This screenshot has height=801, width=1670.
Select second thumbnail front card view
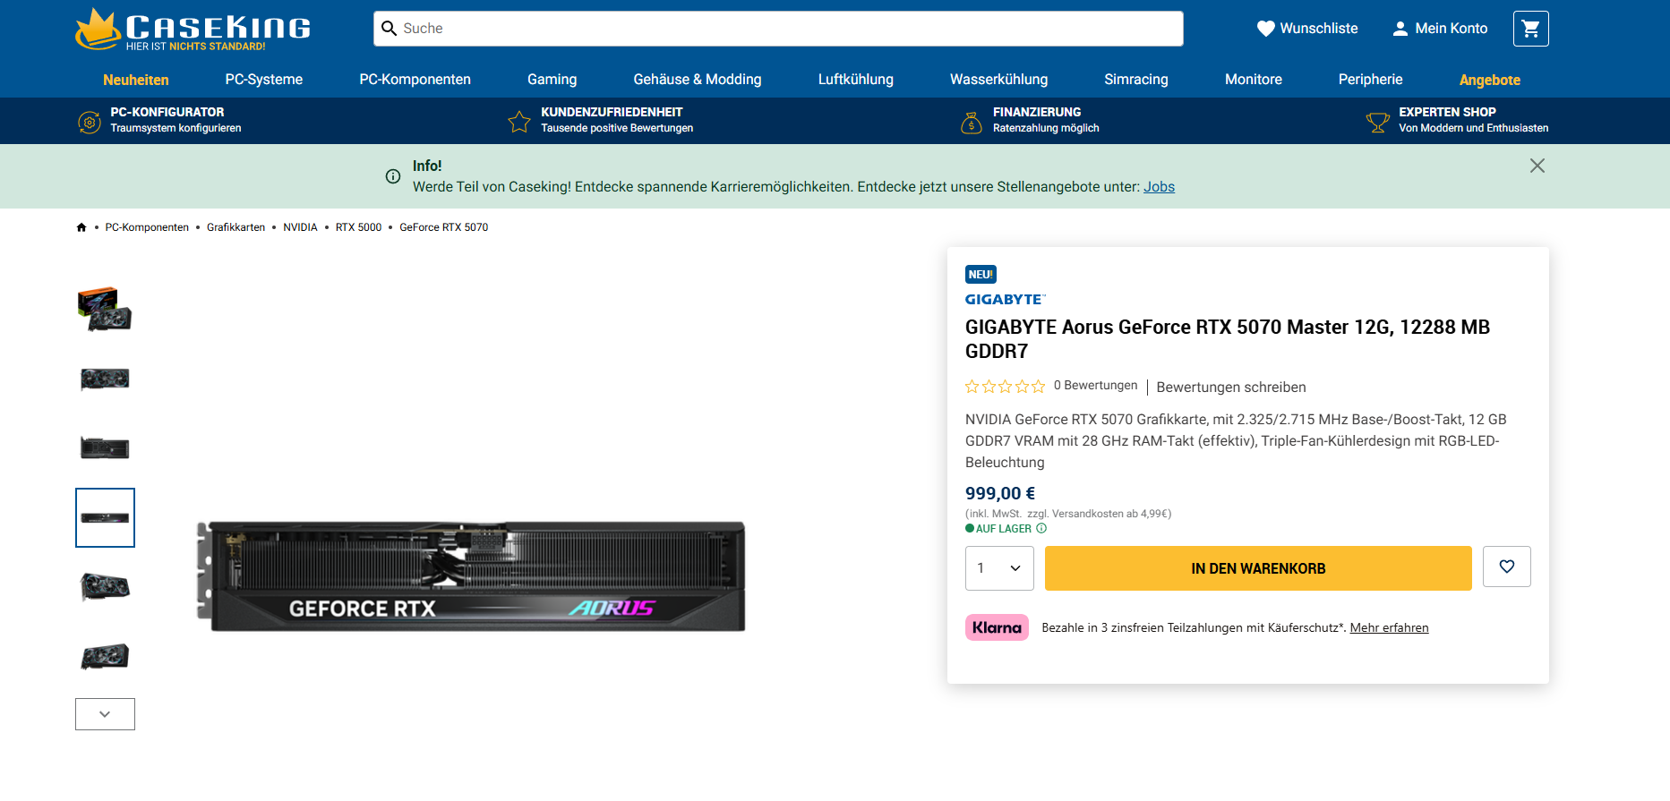105,379
